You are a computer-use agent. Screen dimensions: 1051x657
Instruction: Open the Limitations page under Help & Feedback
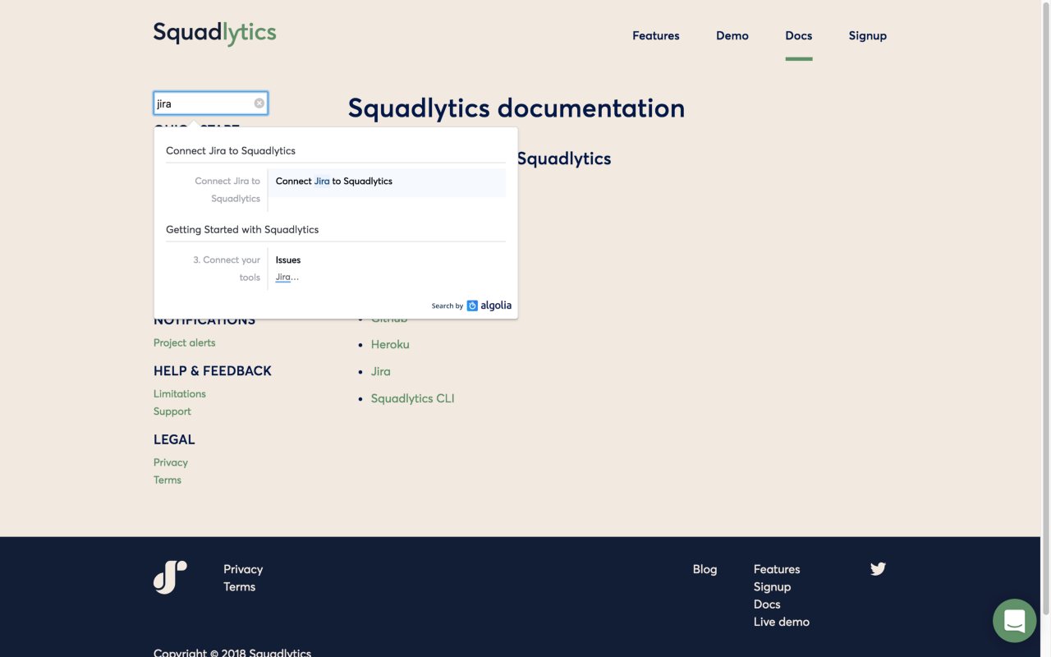pos(179,393)
